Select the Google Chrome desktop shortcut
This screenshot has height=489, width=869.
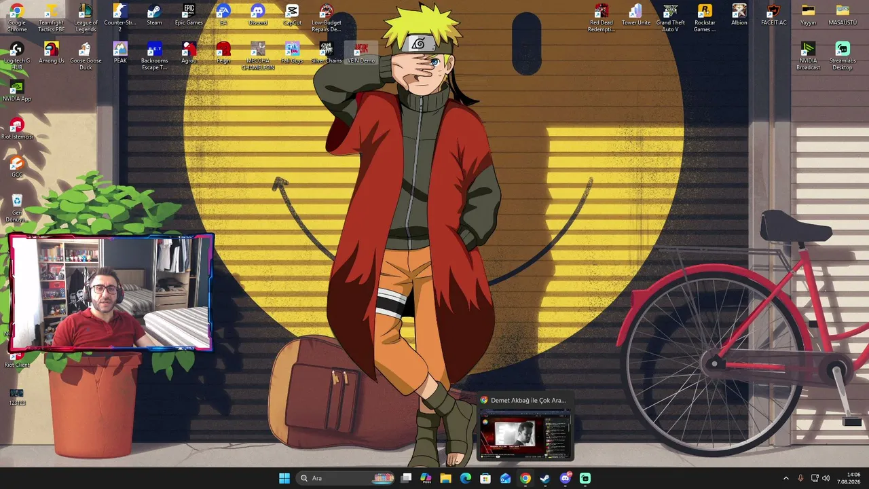click(17, 18)
